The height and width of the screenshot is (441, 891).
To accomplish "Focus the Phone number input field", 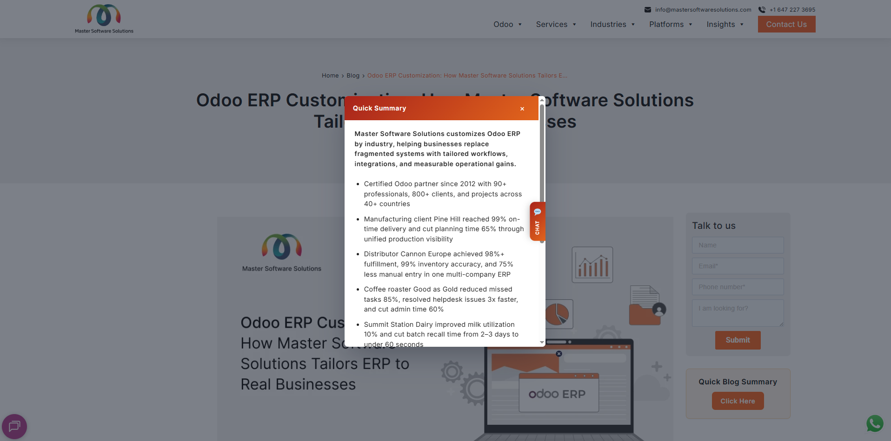I will (738, 287).
